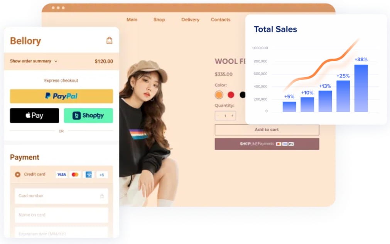Click the Add to cart button
Screen dimensions: 390x244
[x=267, y=130]
